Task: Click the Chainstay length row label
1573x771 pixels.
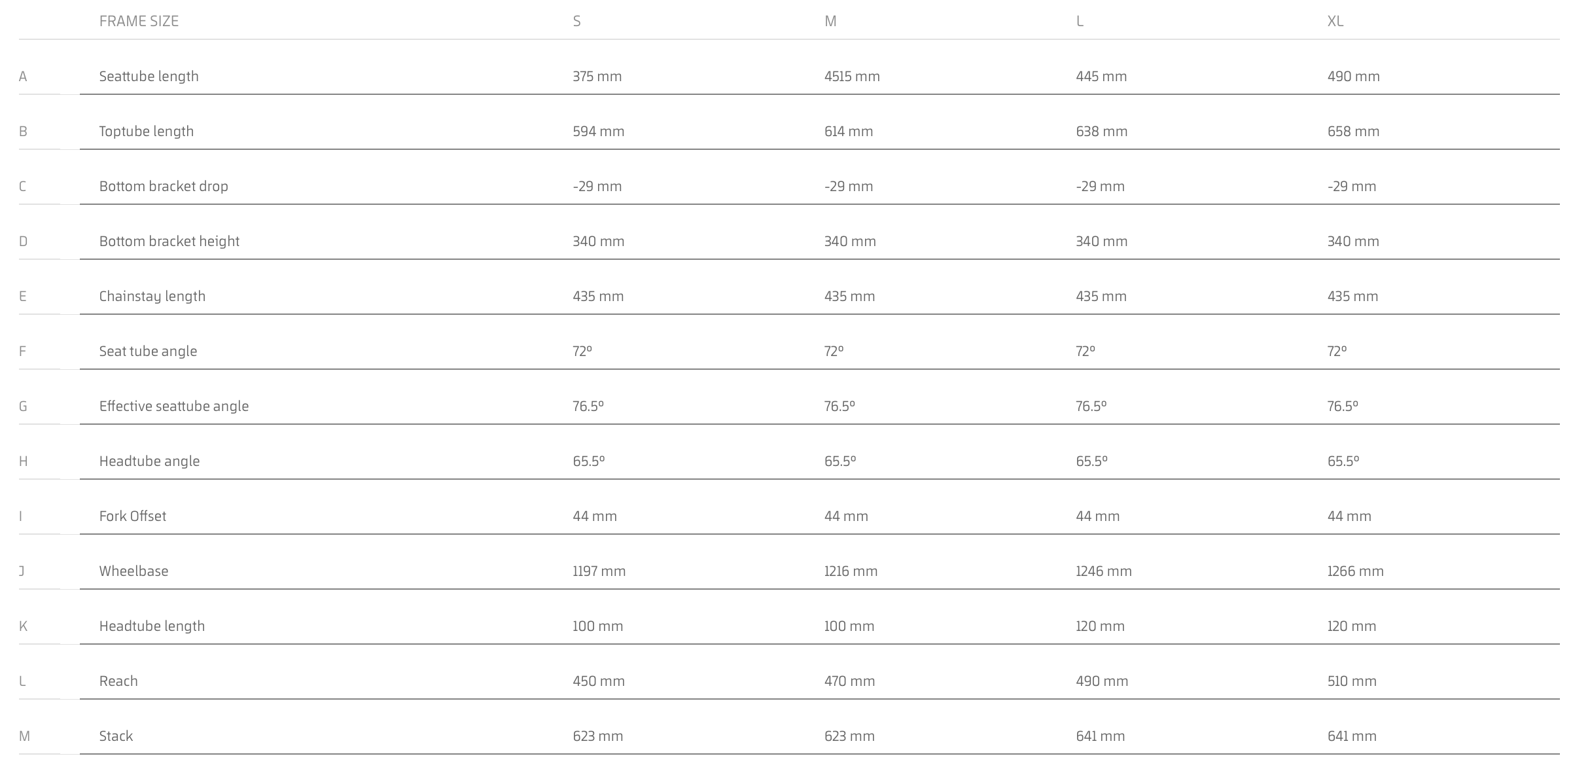Action: pyautogui.click(x=152, y=296)
